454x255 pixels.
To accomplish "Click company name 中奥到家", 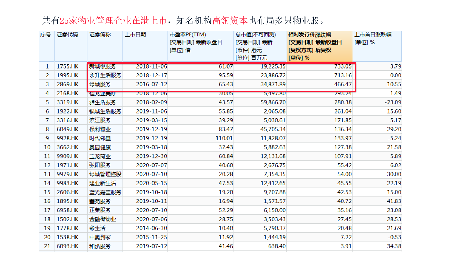I will [100, 237].
